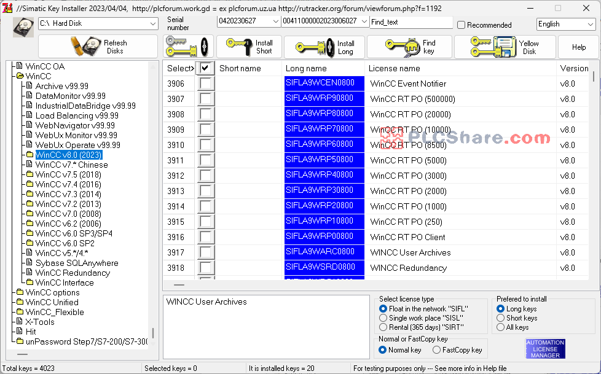Click WinCC_Flexible folder icon

click(x=20, y=311)
